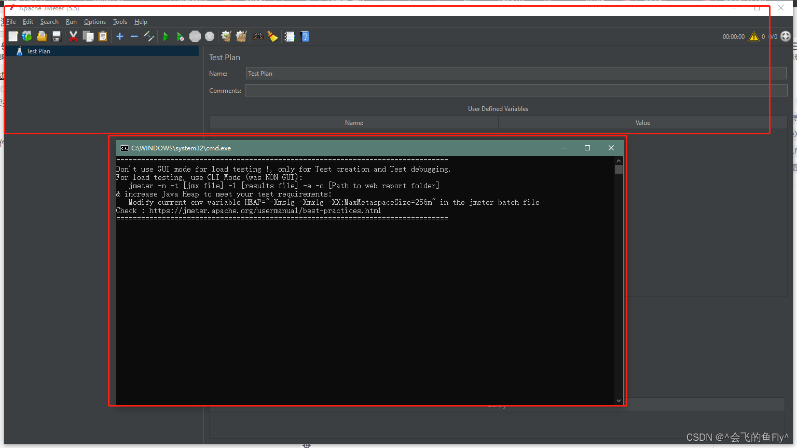The width and height of the screenshot is (797, 448).
Task: Click the User Defined Variables heading
Action: [498, 109]
